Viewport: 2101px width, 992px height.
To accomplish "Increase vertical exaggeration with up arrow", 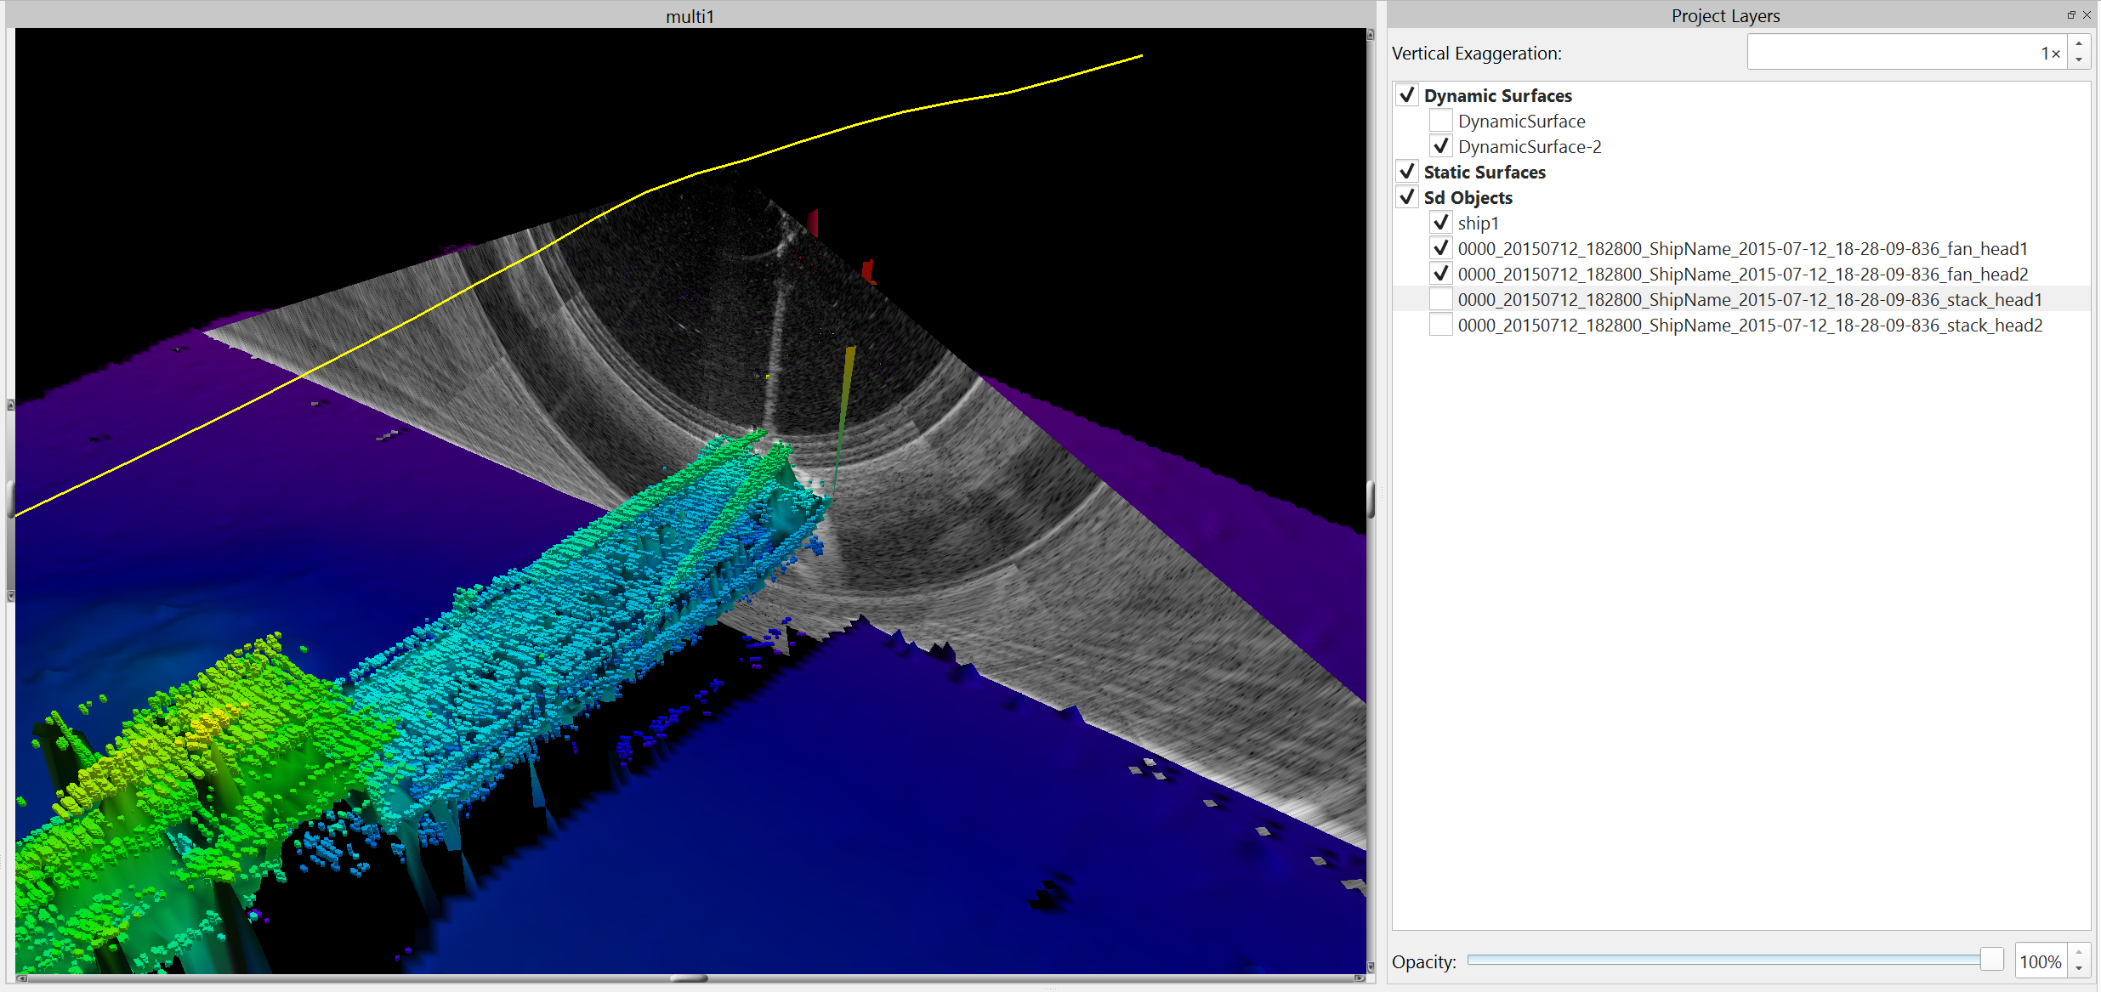I will (2079, 44).
